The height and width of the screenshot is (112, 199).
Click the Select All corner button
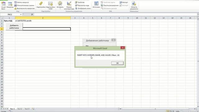tap(2, 18)
